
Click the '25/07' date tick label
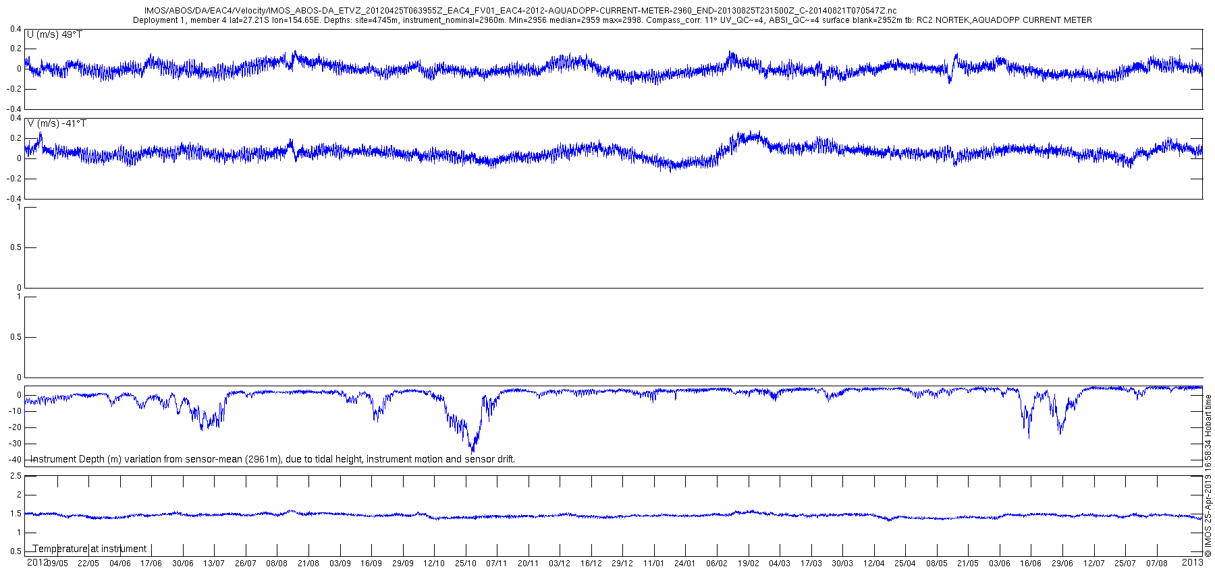click(1125, 564)
